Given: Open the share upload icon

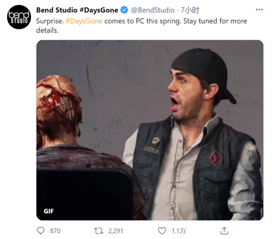Looking at the screenshot, I should point(224,231).
